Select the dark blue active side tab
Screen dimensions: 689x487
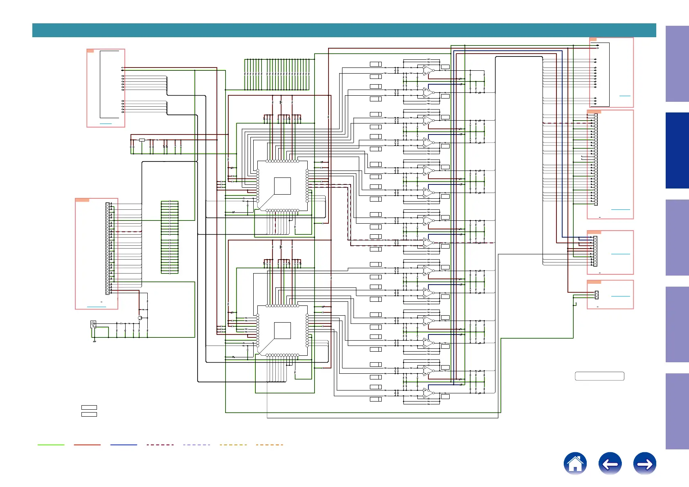(x=677, y=150)
